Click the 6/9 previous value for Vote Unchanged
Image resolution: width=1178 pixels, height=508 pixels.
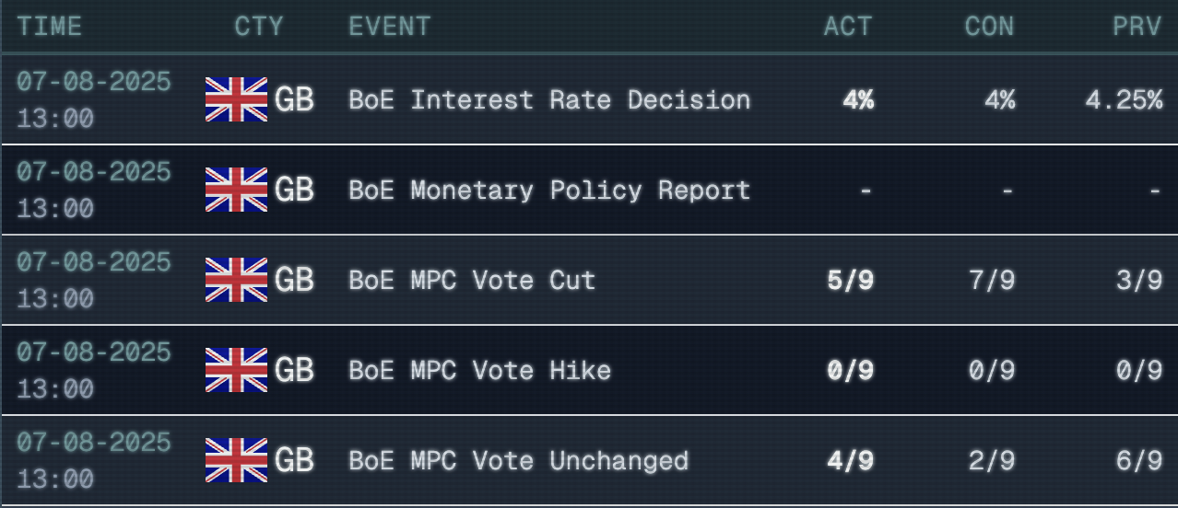coord(1139,460)
